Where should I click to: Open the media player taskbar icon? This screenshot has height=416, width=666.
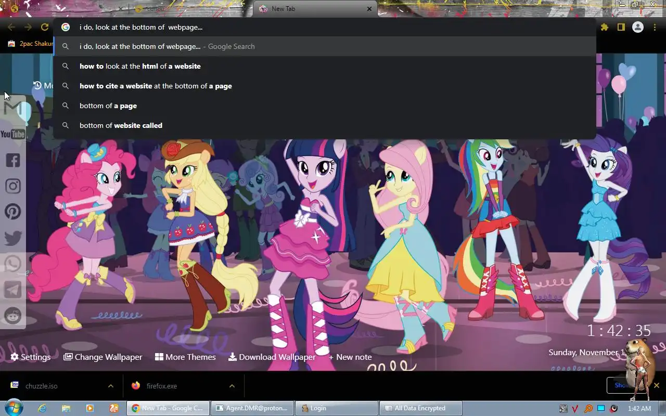(89, 408)
